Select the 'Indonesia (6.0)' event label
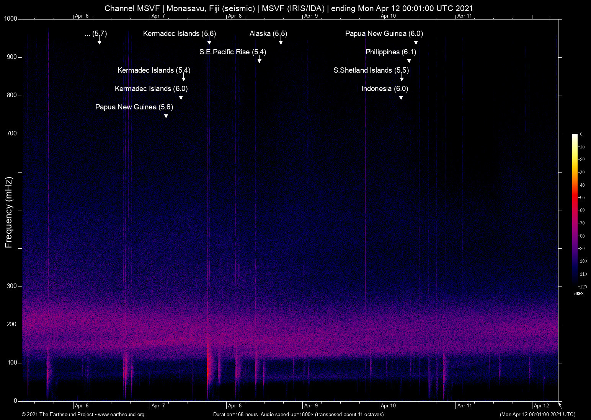 (385, 89)
